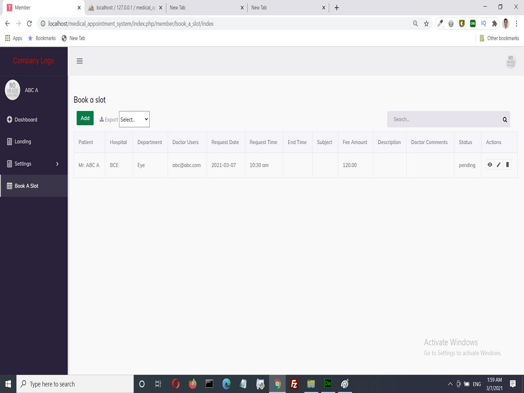Edit the appointment using the pencil icon
Image resolution: width=524 pixels, height=393 pixels.
(498, 165)
